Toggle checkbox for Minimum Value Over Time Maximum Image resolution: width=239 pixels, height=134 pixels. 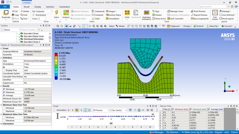point(4,111)
